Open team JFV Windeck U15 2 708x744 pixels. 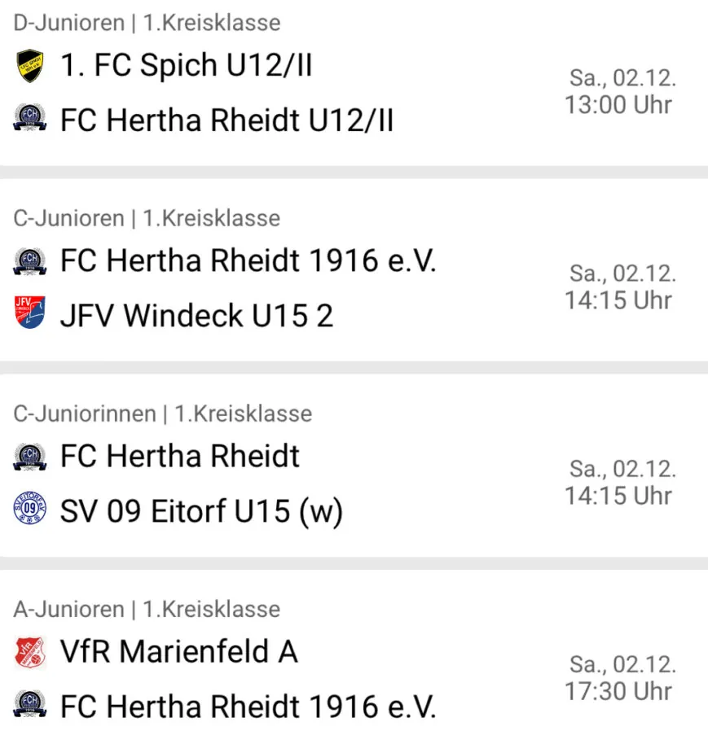pyautogui.click(x=196, y=316)
